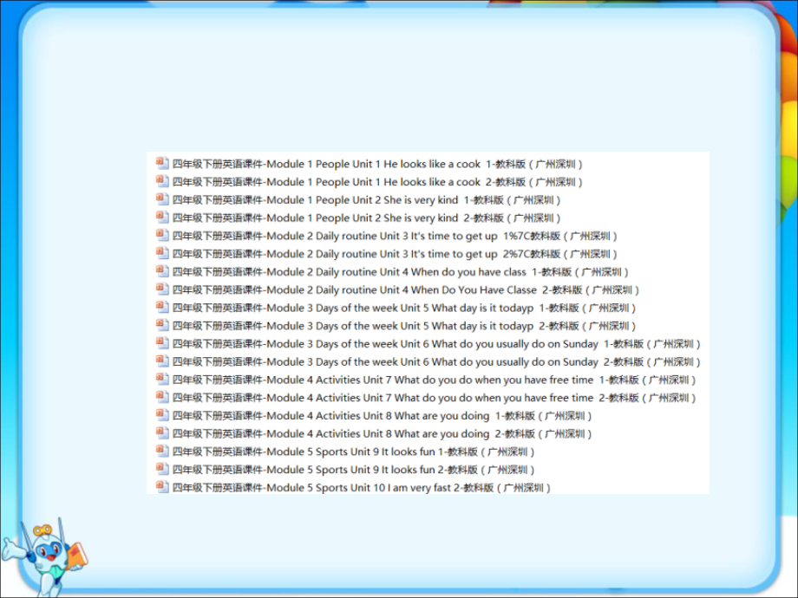This screenshot has width=798, height=598.
Task: Open What do you usually do on Sunday 2
Action: tap(436, 361)
